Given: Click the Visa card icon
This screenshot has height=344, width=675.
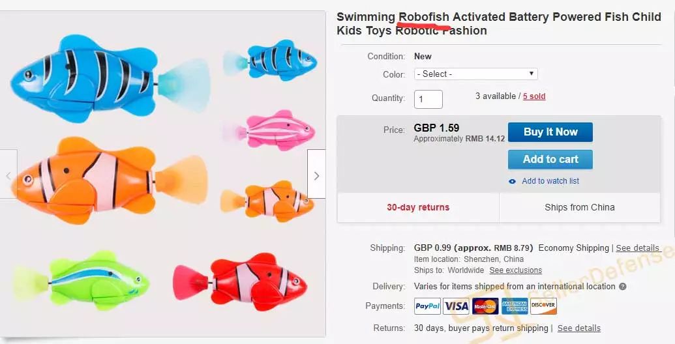Looking at the screenshot, I should (457, 306).
